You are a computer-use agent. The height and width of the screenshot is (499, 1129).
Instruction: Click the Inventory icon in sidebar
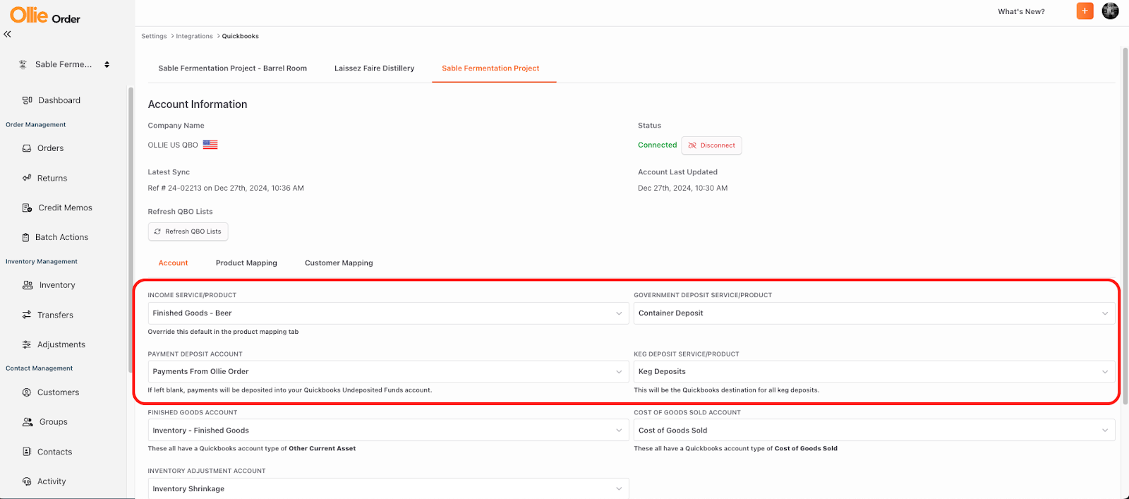(x=28, y=285)
